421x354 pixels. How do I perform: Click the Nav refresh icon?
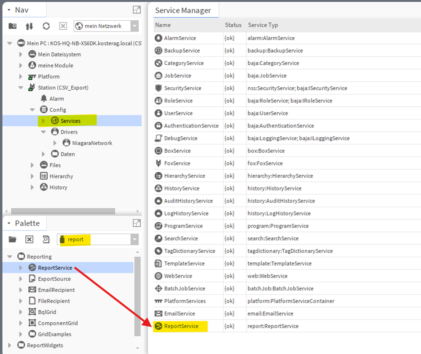[x=46, y=26]
